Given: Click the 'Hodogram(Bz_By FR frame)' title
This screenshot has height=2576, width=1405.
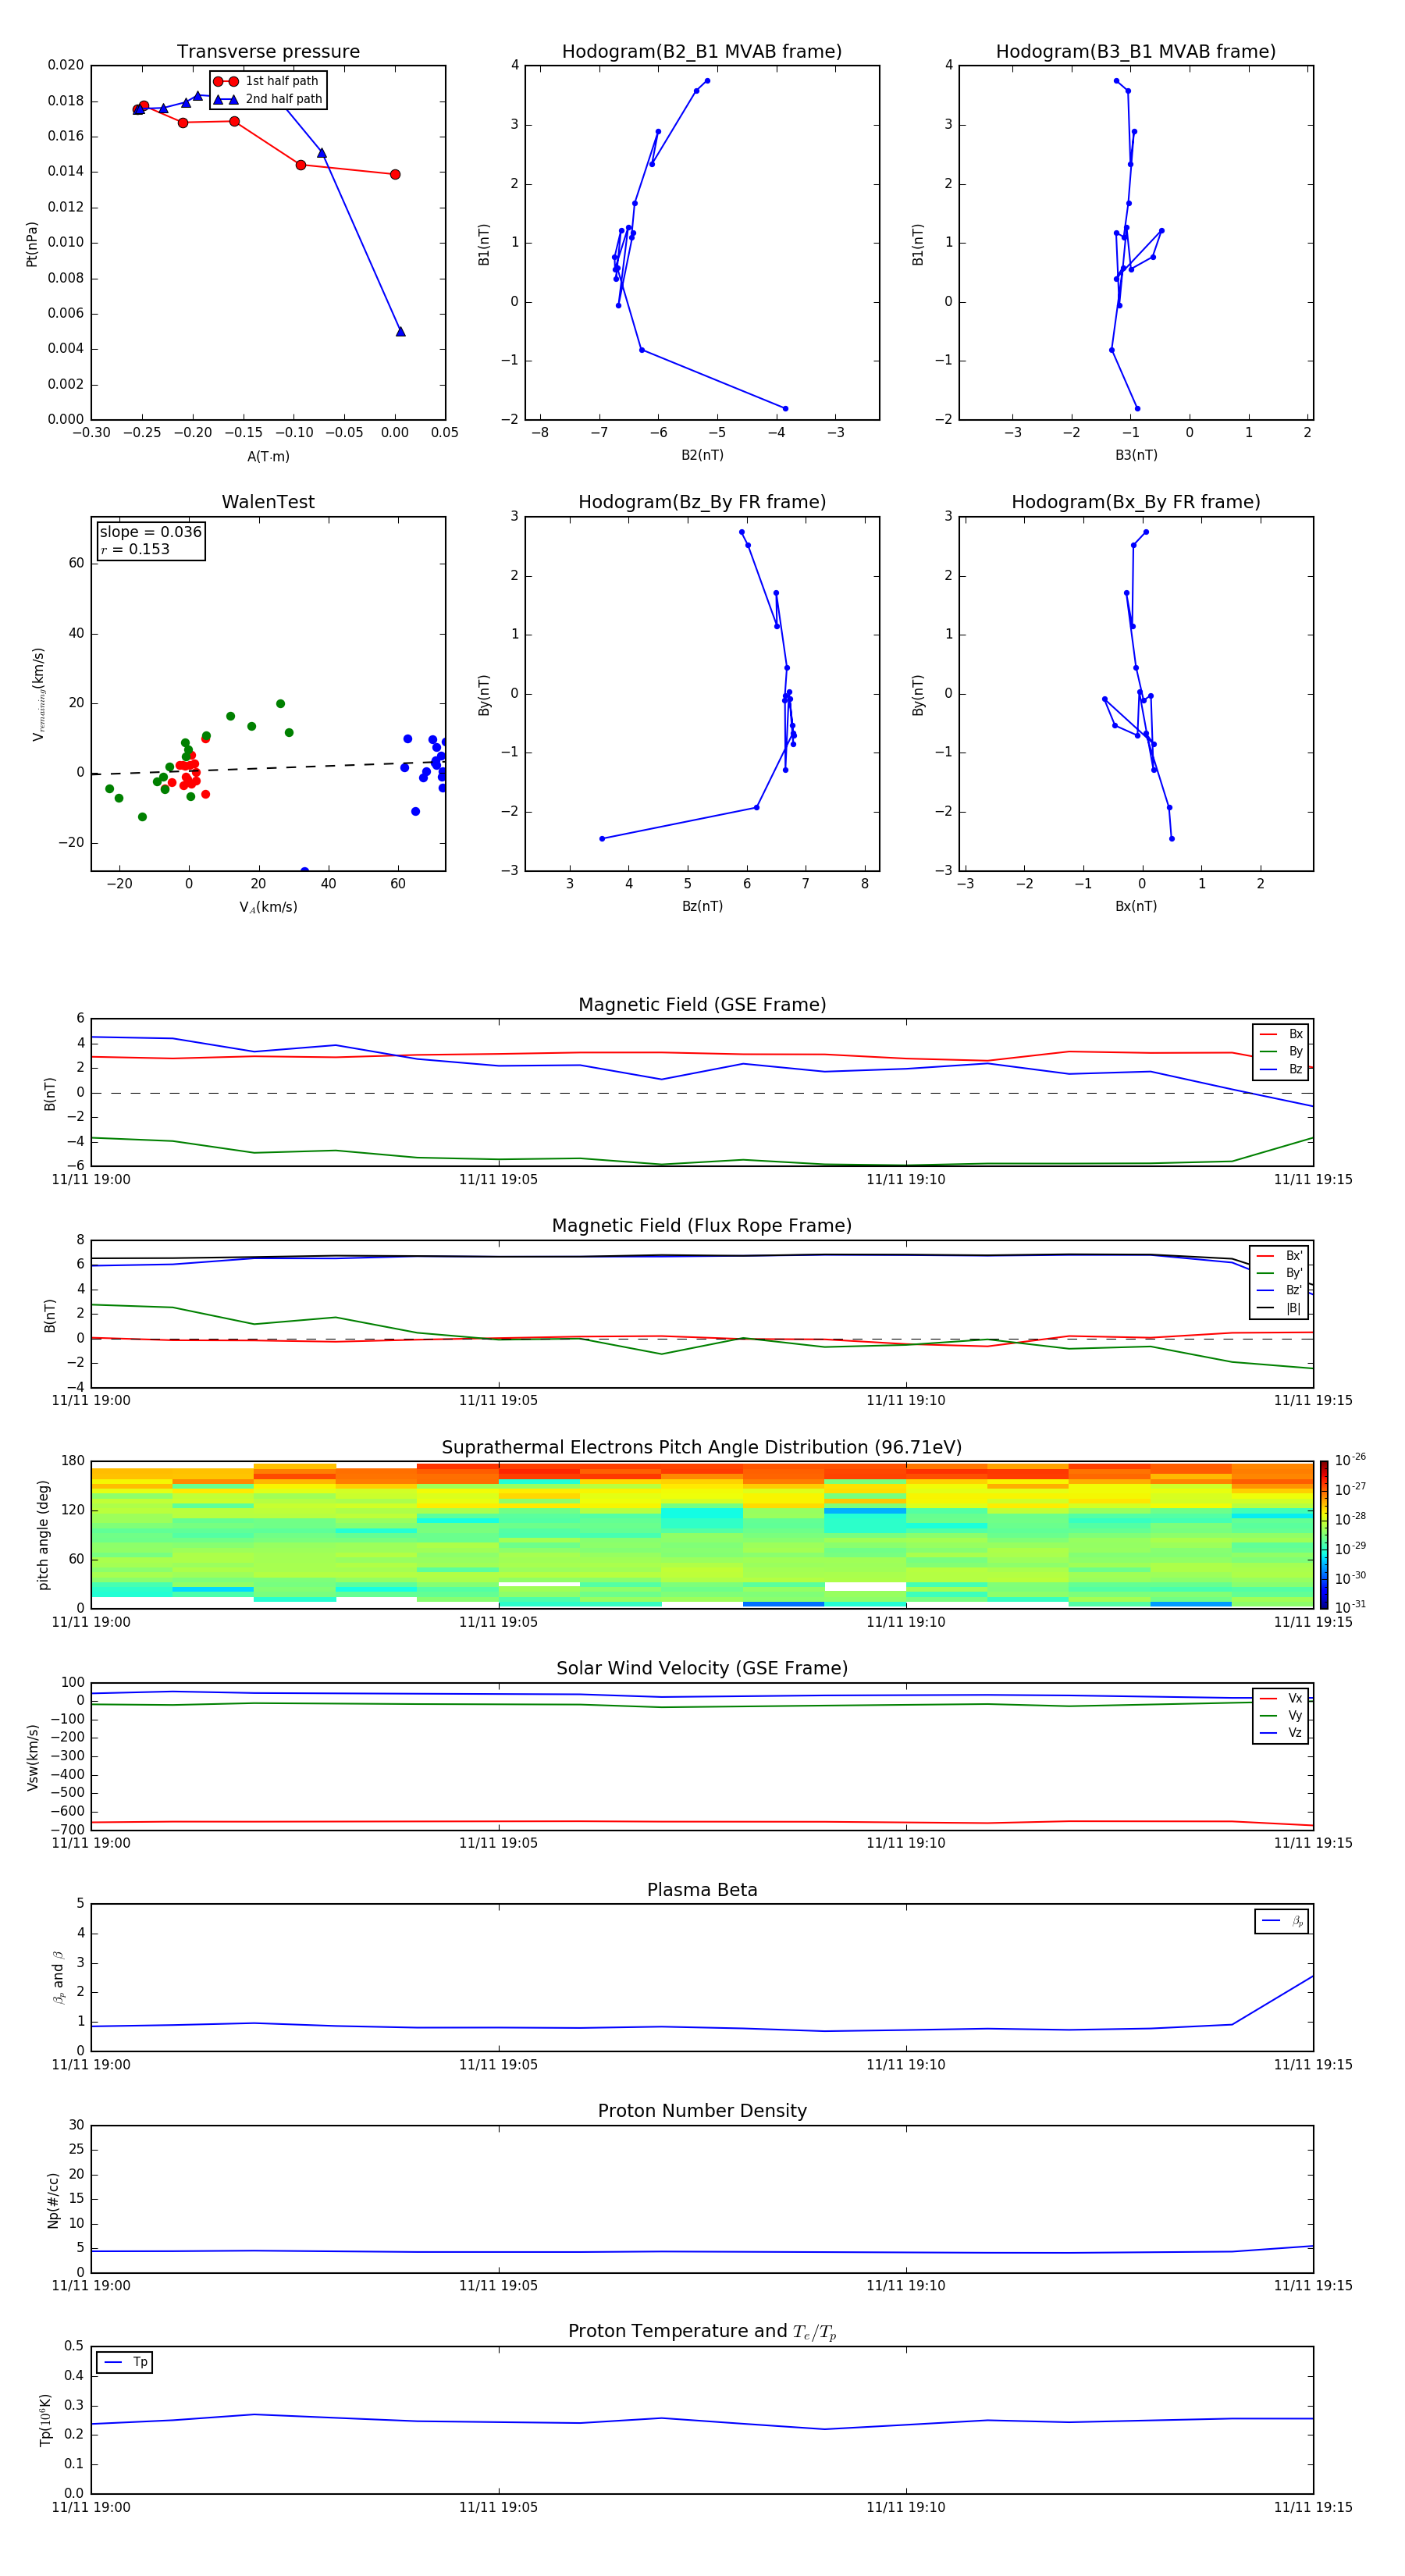Looking at the screenshot, I should point(702,502).
